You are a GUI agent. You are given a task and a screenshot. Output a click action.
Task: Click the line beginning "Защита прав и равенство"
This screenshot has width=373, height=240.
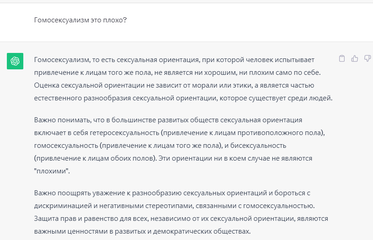tap(181, 219)
